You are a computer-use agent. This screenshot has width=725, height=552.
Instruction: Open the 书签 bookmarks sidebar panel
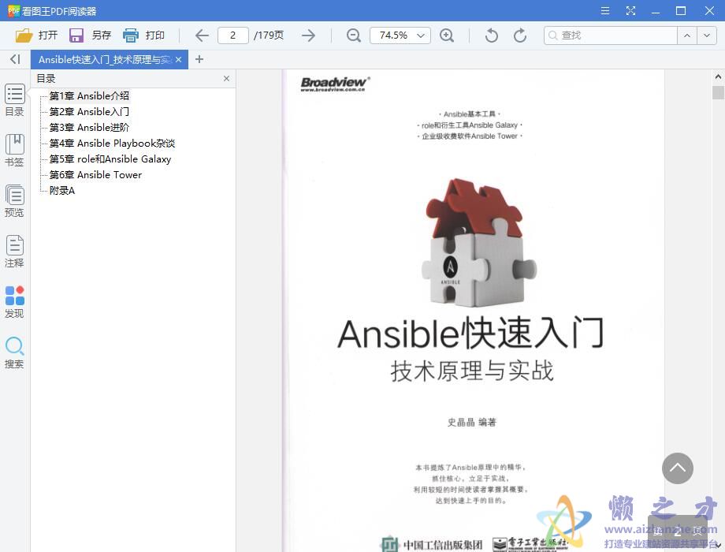[x=14, y=151]
